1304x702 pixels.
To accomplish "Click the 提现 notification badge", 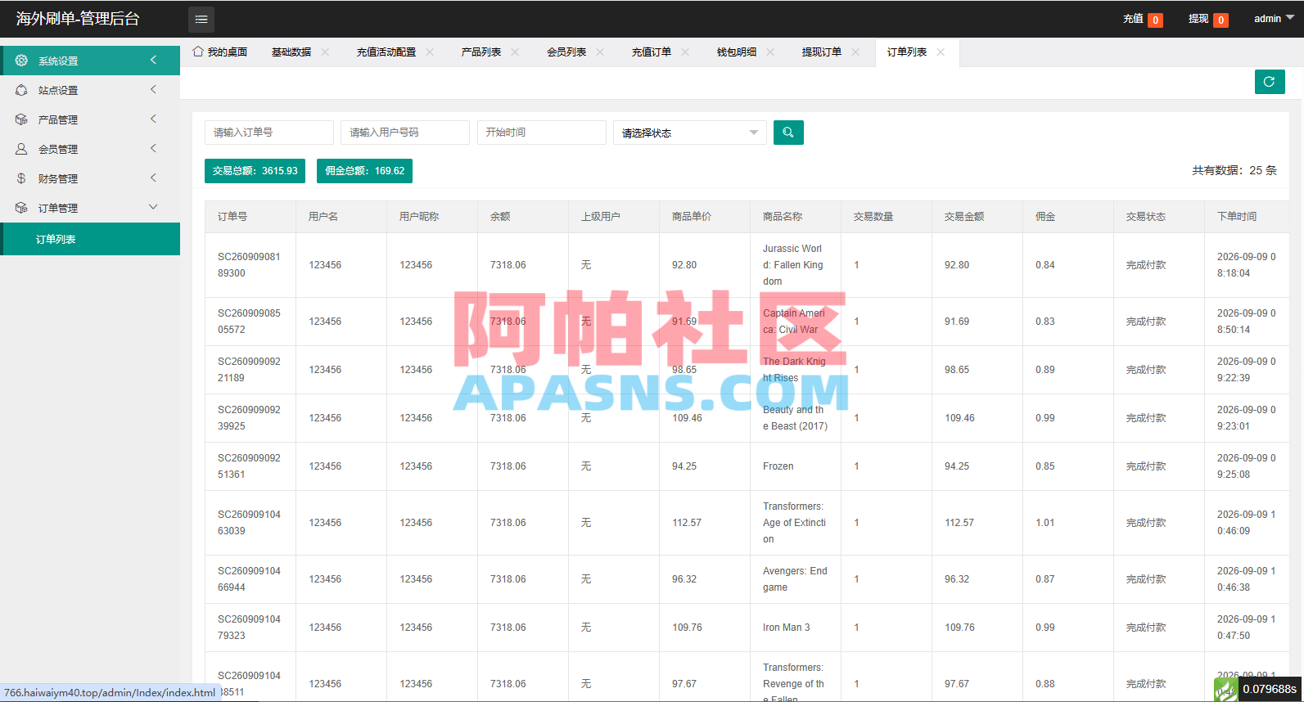I will tap(1221, 20).
